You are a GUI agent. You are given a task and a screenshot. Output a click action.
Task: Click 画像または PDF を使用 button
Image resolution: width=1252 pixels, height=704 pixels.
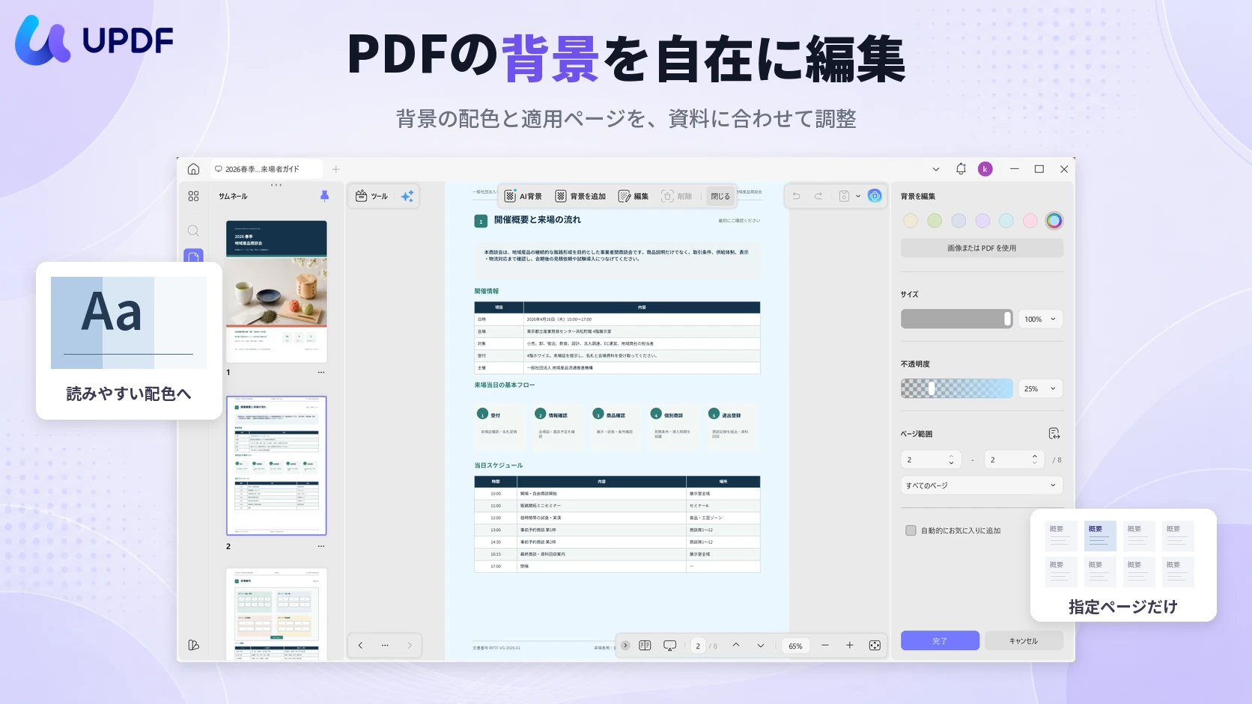coord(982,248)
